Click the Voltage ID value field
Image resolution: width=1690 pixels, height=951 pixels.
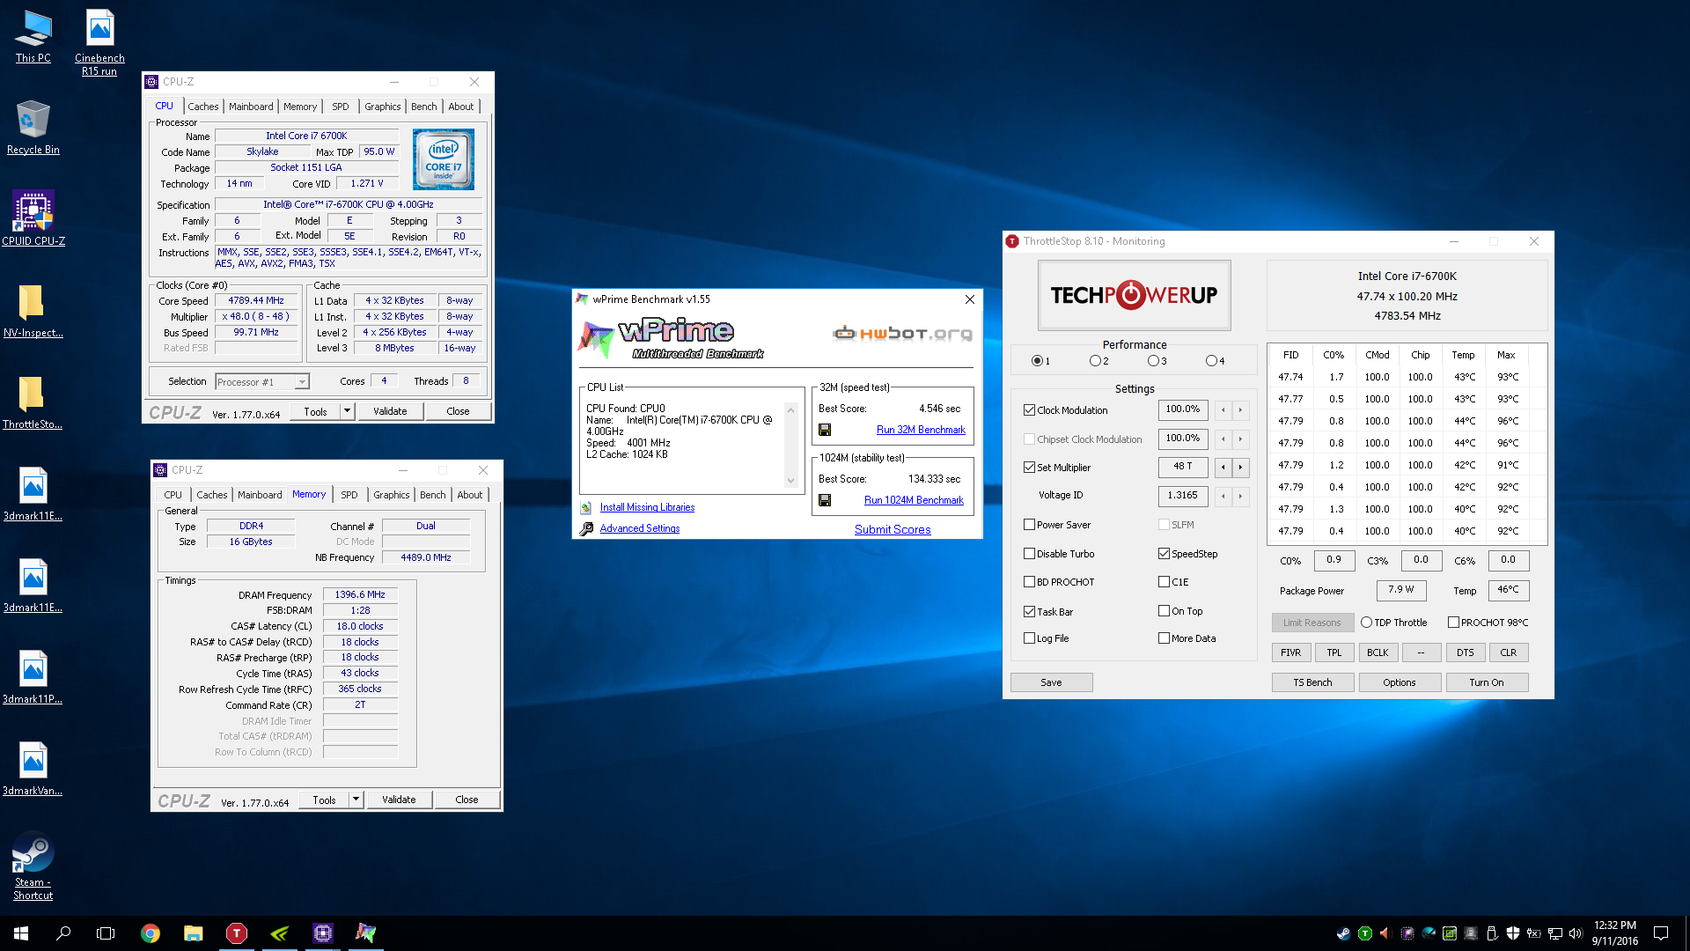pos(1183,496)
